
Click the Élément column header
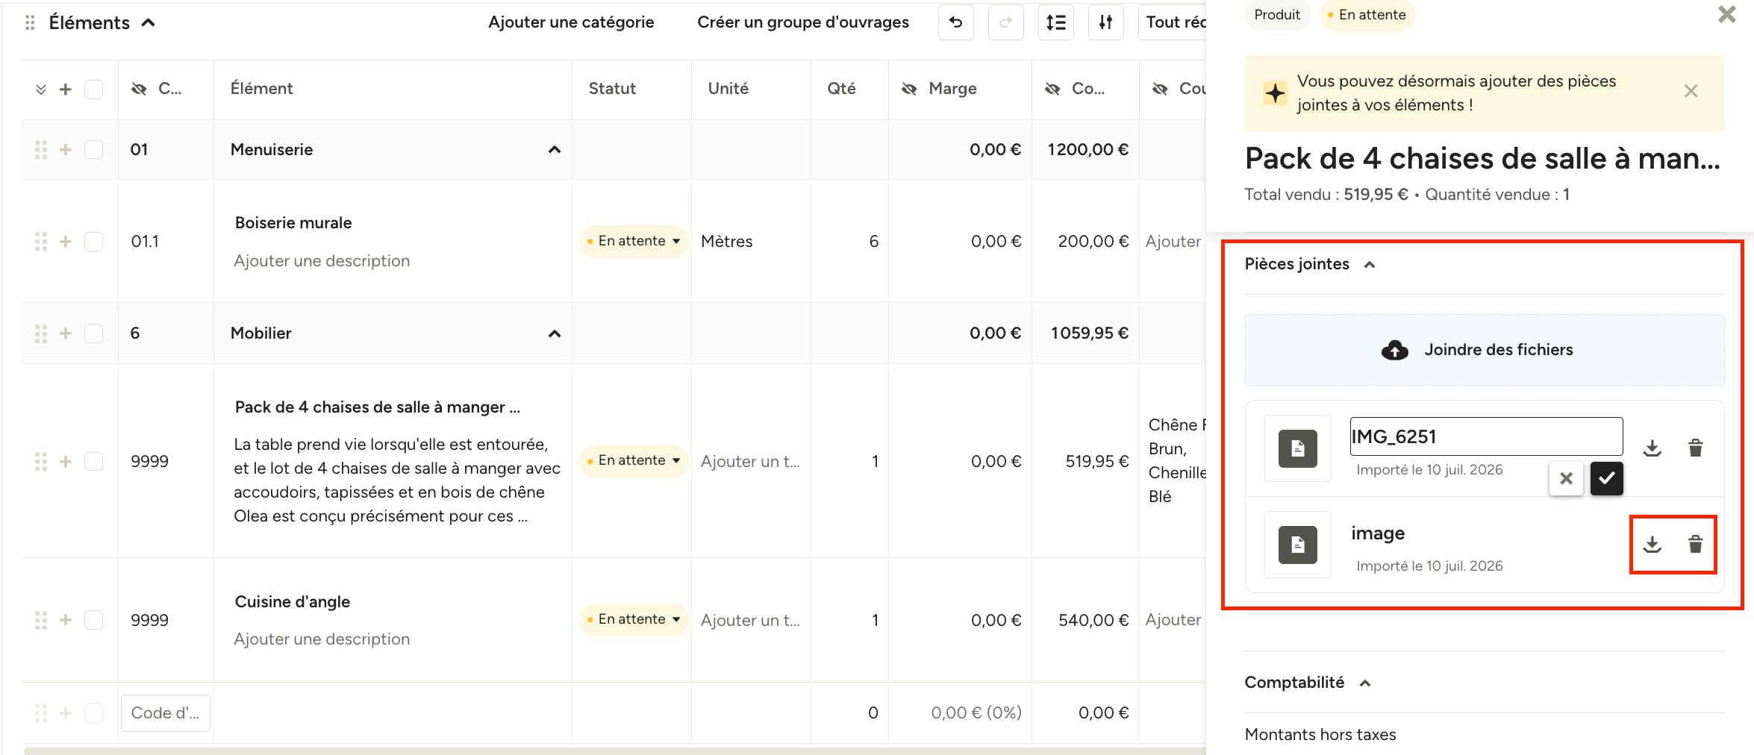tap(261, 89)
